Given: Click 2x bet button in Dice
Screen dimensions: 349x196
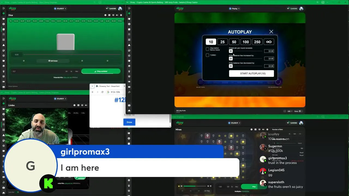Looking at the screenshot, I should (x=71, y=71).
